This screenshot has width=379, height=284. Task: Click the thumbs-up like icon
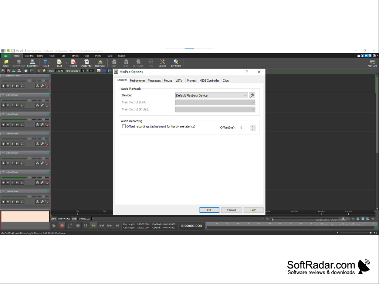pyautogui.click(x=358, y=56)
